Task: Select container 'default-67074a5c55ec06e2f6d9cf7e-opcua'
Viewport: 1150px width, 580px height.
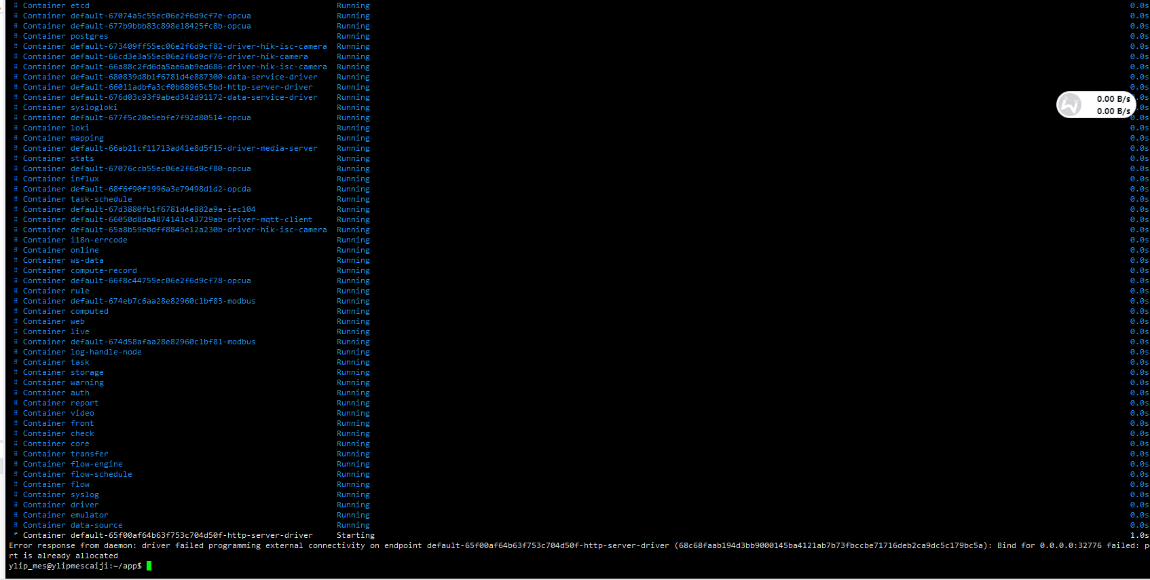Action: pyautogui.click(x=161, y=16)
